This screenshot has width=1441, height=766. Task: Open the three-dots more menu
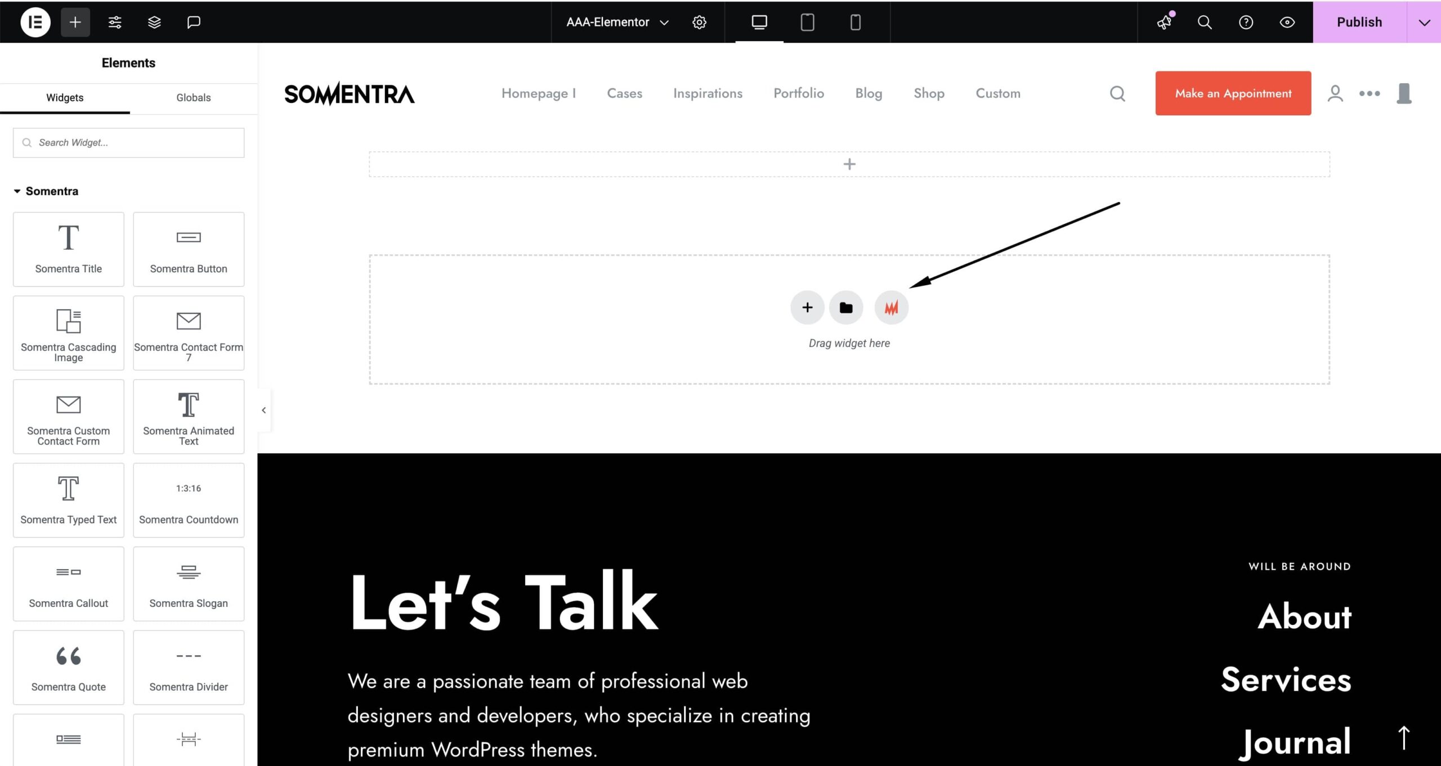pos(1370,93)
